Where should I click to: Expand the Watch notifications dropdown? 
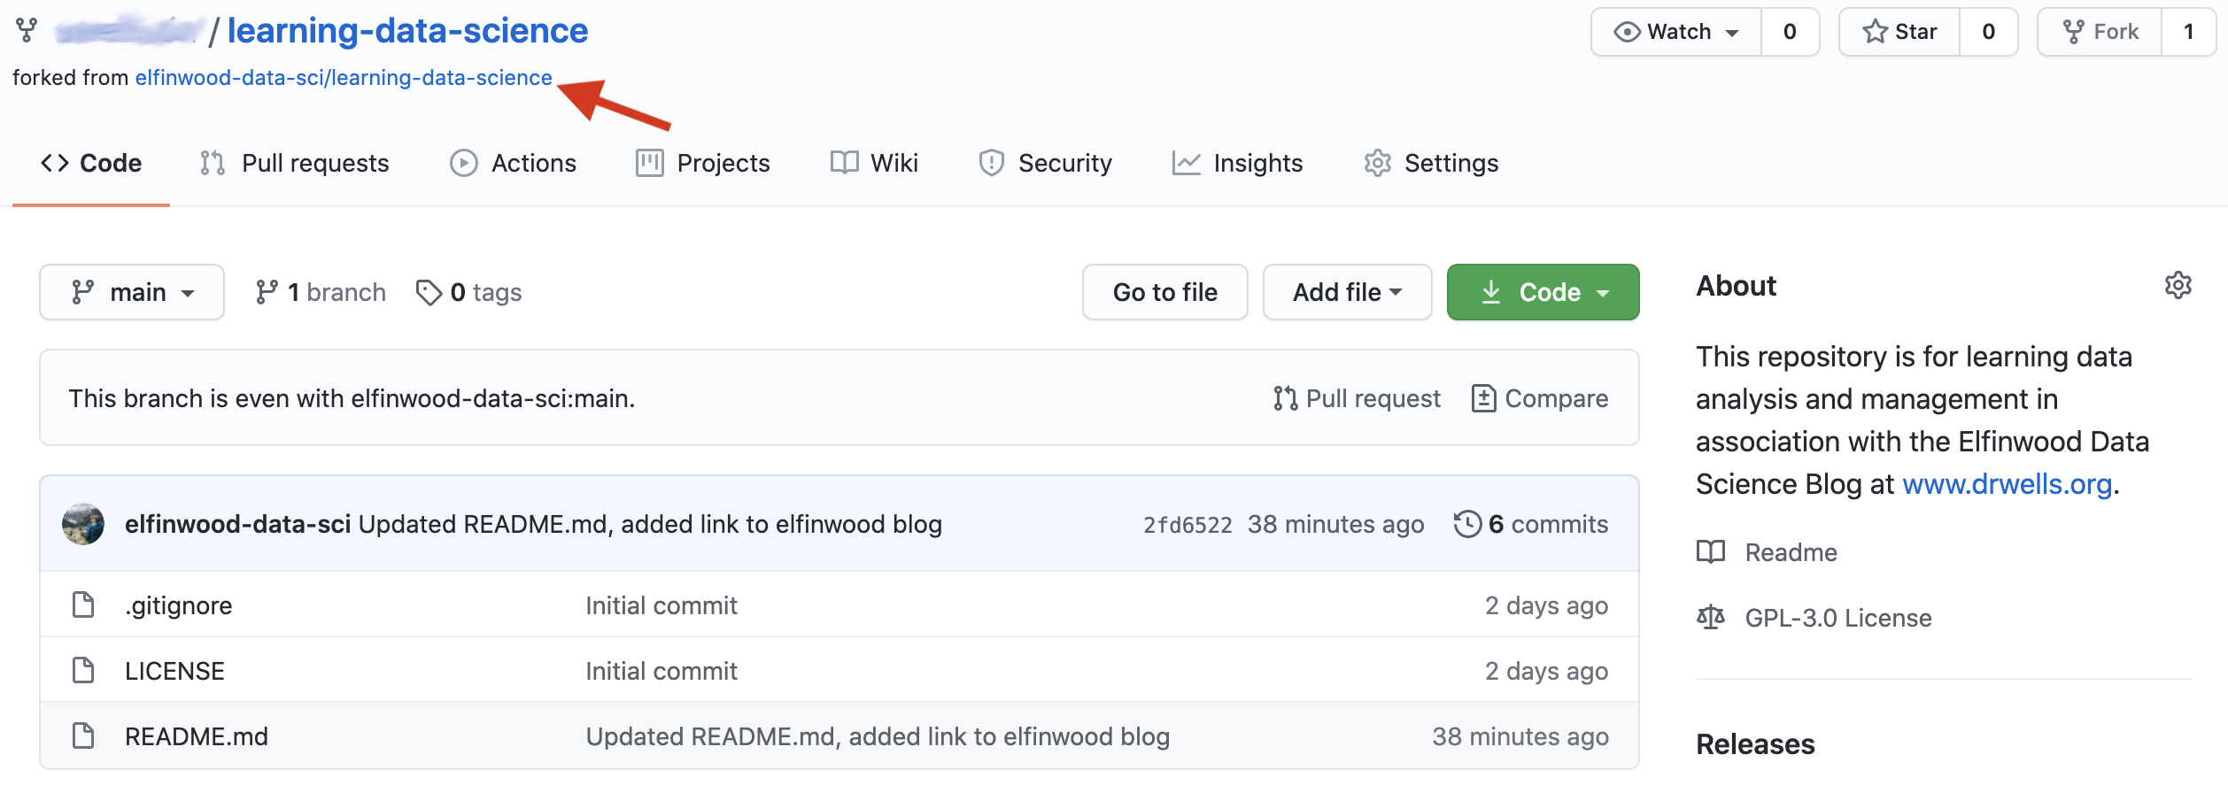pyautogui.click(x=1676, y=32)
